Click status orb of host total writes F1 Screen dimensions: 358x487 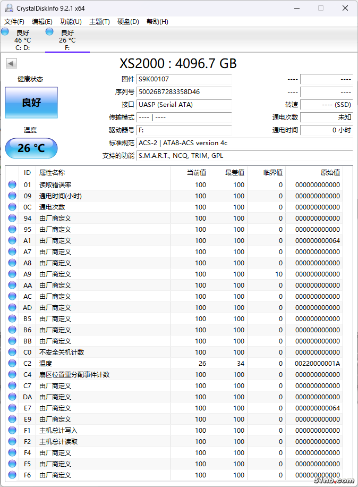point(12,431)
